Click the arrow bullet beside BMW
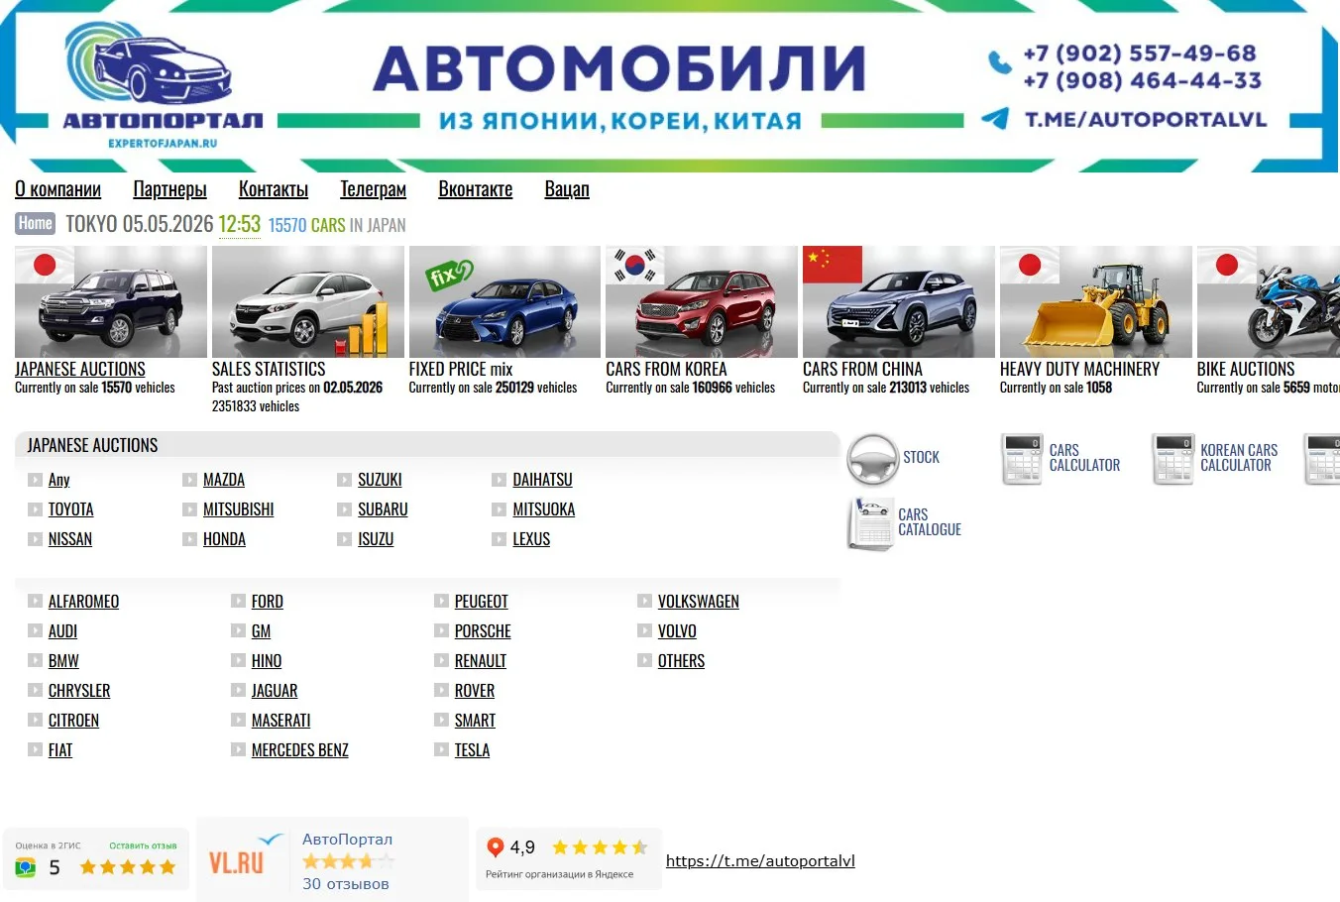The image size is (1340, 902). [36, 660]
